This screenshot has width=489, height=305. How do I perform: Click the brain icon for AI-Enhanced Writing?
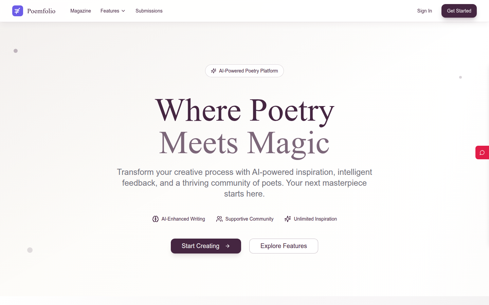pos(156,219)
